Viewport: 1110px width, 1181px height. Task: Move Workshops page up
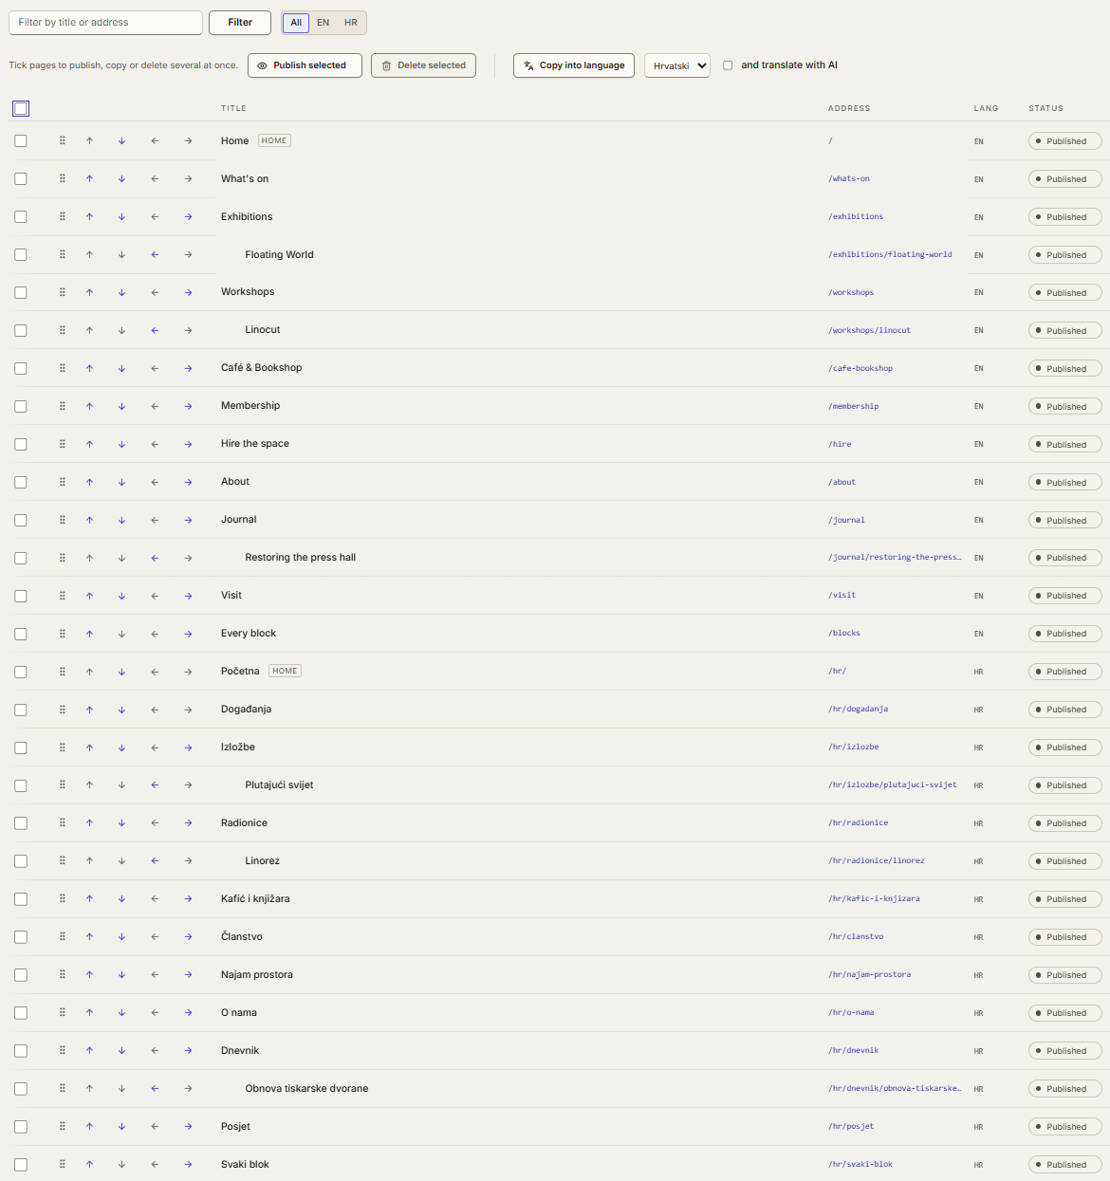click(89, 292)
